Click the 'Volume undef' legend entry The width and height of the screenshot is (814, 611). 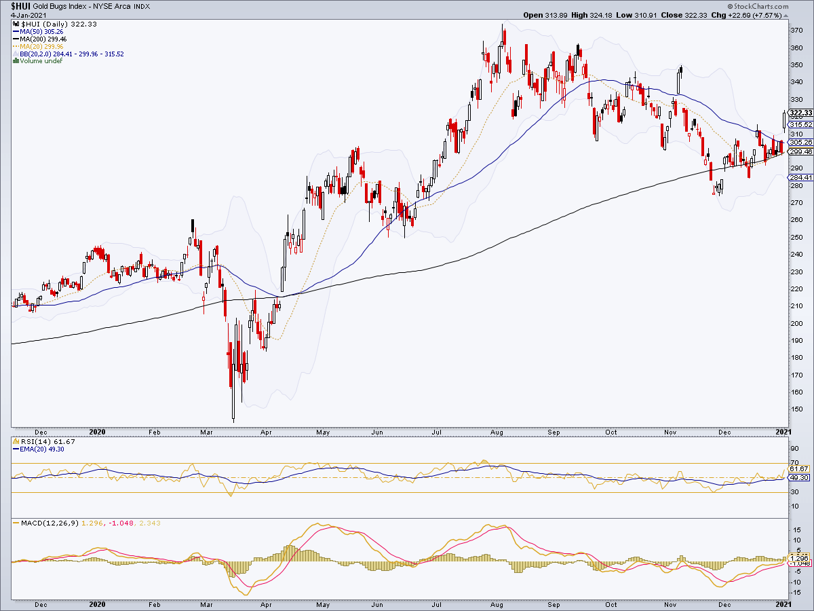point(41,60)
